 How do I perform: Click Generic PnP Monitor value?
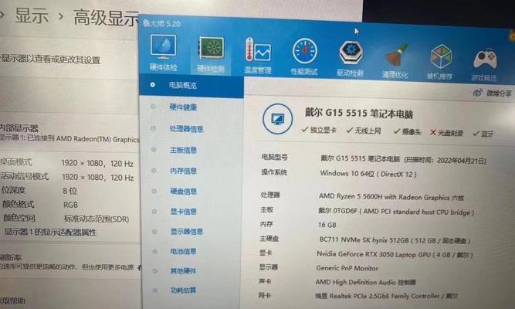347,268
